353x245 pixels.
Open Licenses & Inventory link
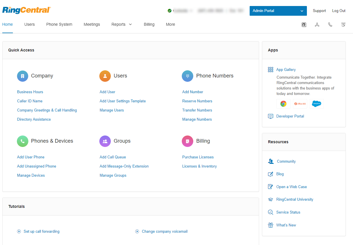tap(200, 166)
